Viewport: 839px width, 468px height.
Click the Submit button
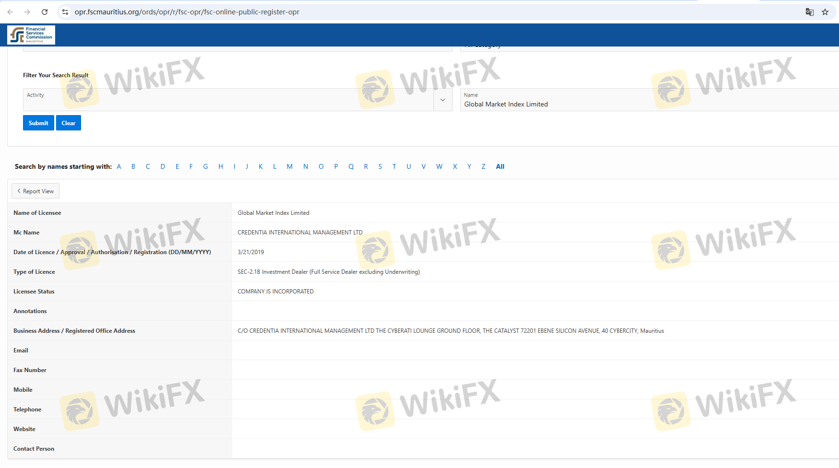[38, 123]
